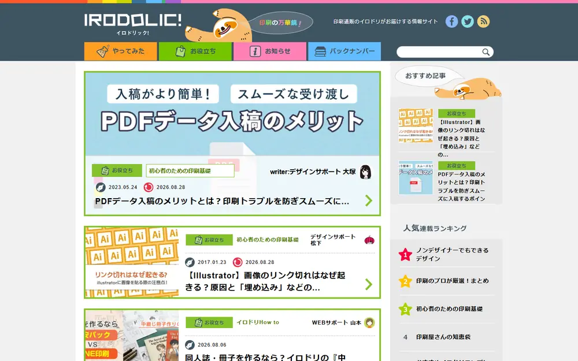Click お役立ち tag on featured article
This screenshot has height=361, width=578.
coord(117,170)
